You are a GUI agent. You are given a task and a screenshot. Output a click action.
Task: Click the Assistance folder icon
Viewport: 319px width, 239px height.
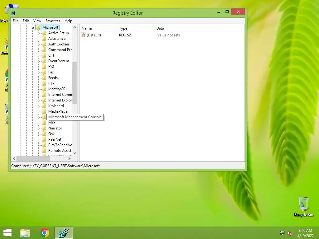coord(44,39)
